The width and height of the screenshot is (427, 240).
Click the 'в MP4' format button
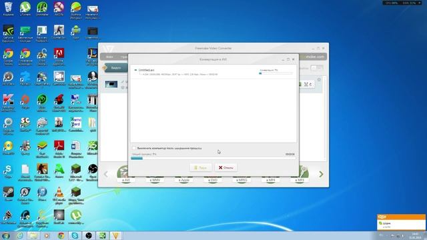tap(270, 180)
